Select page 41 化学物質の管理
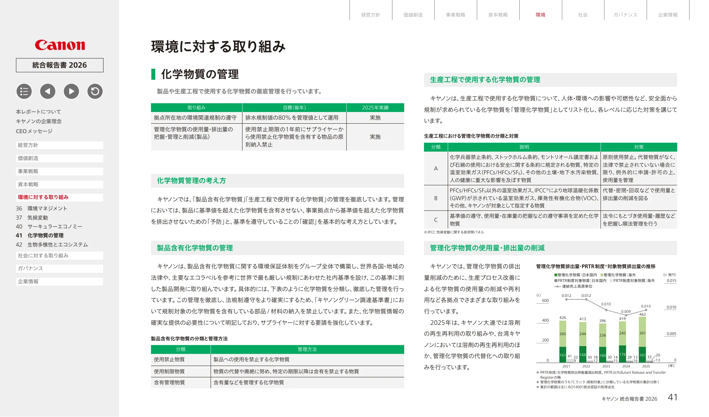This screenshot has height=417, width=709. click(40, 236)
